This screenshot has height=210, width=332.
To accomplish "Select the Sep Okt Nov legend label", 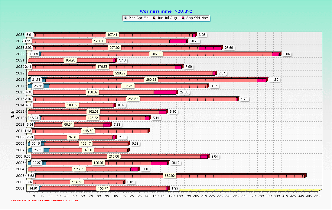I will (x=197, y=18).
